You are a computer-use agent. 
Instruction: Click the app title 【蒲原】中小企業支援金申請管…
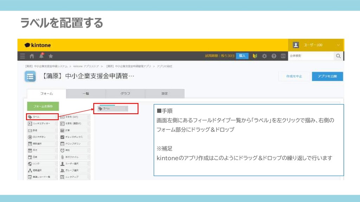pyautogui.click(x=88, y=76)
